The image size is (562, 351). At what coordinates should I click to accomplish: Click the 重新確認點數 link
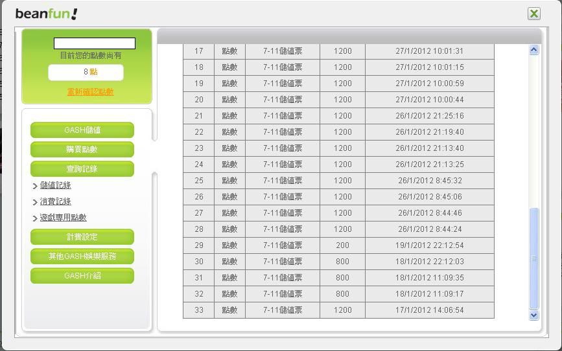point(90,92)
